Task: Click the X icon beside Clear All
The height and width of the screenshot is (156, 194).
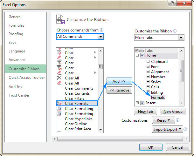Action: pyautogui.click(x=59, y=78)
